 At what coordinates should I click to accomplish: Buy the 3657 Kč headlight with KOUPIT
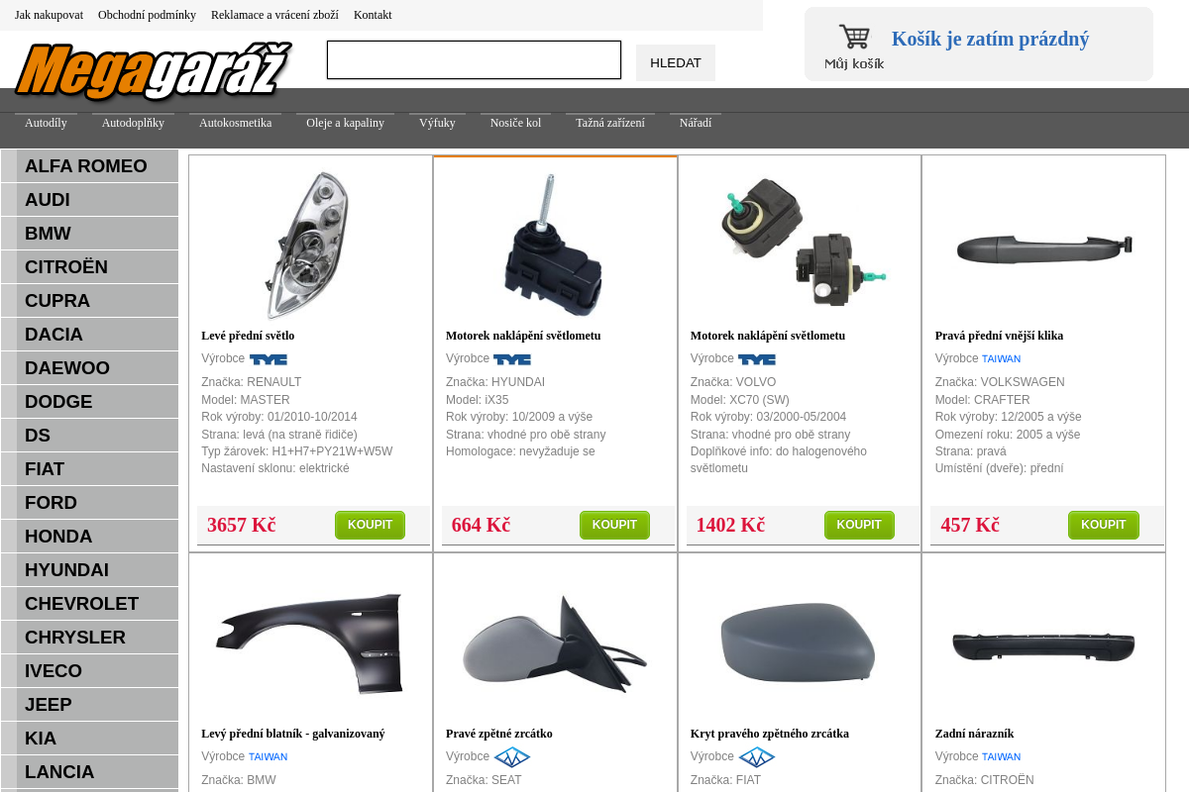coord(370,525)
